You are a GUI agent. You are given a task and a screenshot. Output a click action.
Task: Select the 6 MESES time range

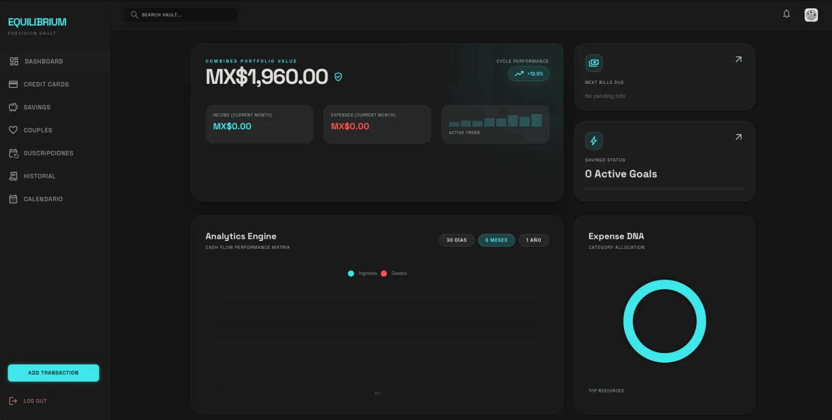(x=497, y=240)
